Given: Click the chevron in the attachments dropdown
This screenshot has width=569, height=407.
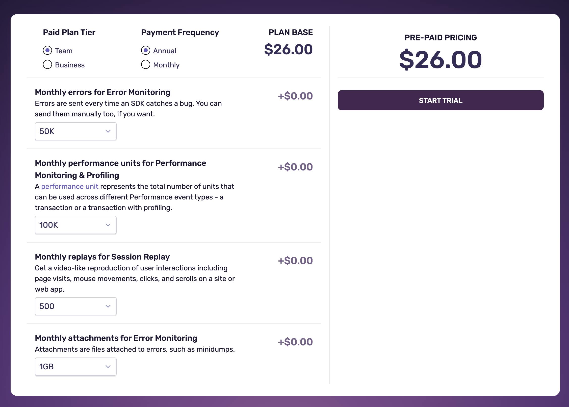Looking at the screenshot, I should pyautogui.click(x=108, y=367).
